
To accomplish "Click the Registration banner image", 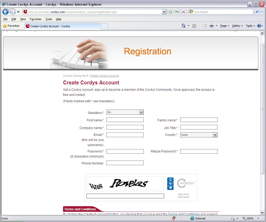I will click(131, 53).
